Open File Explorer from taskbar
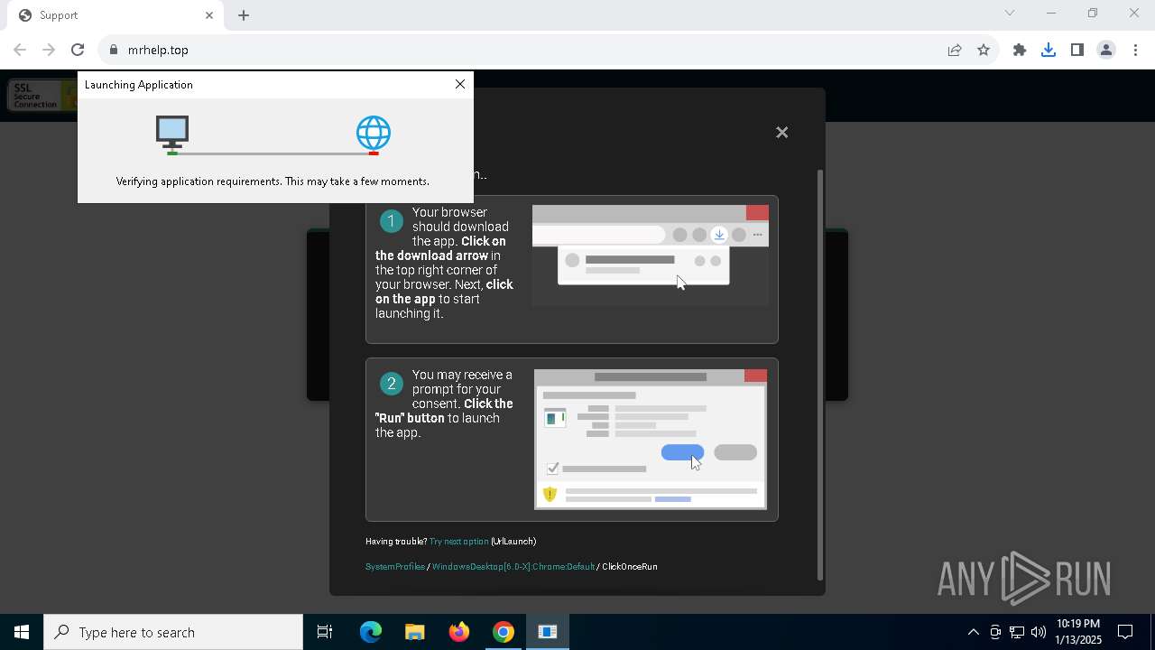Image resolution: width=1155 pixels, height=650 pixels. pos(415,632)
